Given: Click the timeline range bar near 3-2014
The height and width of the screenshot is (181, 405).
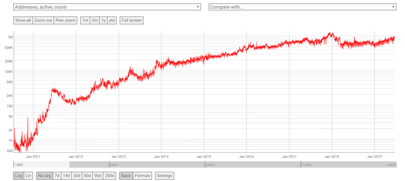Looking at the screenshot, I should 213,165.
